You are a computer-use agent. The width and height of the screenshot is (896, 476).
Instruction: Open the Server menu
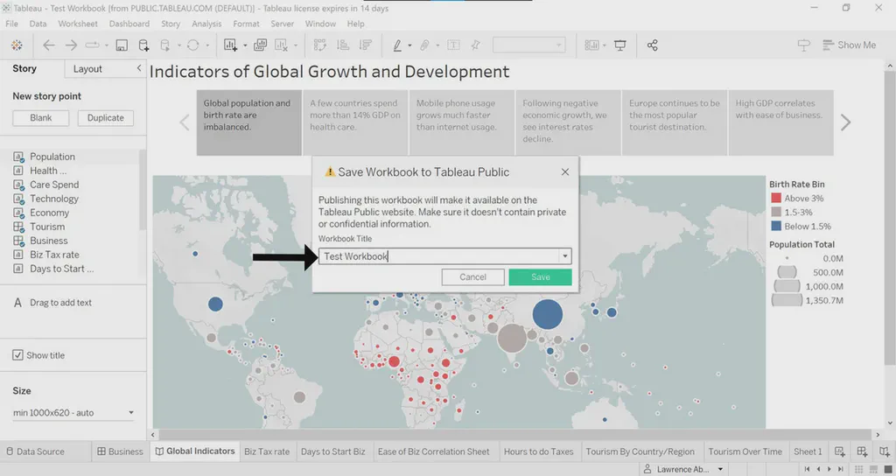[x=283, y=24]
